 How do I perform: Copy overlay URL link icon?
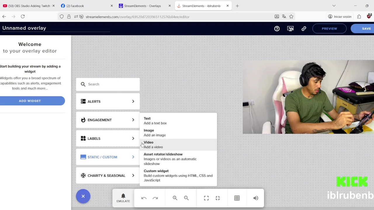[304, 29]
